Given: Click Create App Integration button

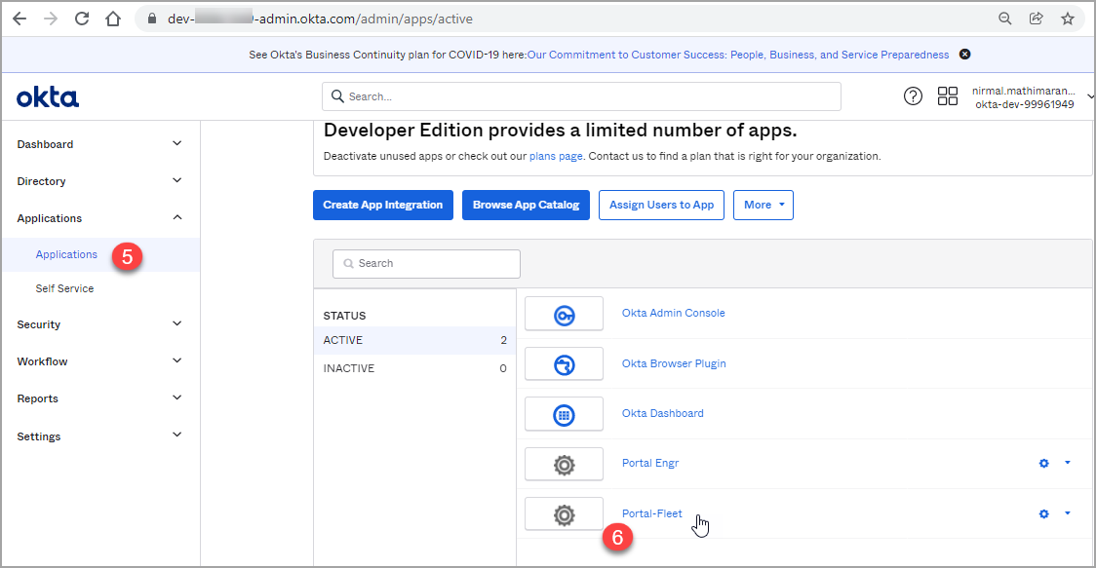Looking at the screenshot, I should [x=383, y=205].
